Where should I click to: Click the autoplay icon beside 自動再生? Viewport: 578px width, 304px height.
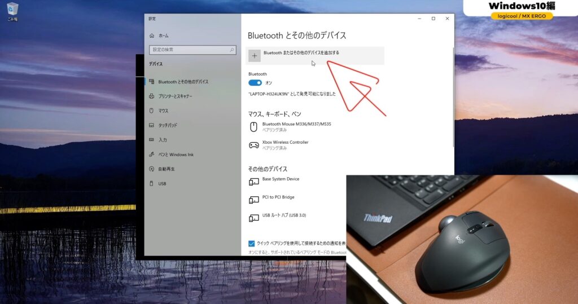coord(151,169)
